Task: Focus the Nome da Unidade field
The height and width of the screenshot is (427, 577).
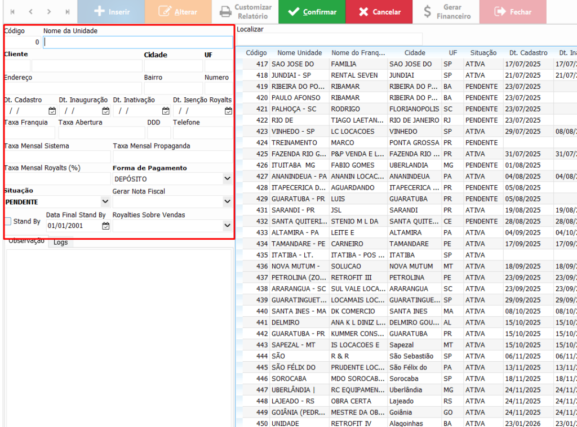Action: pos(137,42)
